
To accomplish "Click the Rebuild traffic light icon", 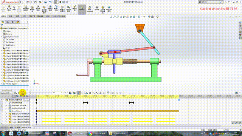I will (60, 2).
